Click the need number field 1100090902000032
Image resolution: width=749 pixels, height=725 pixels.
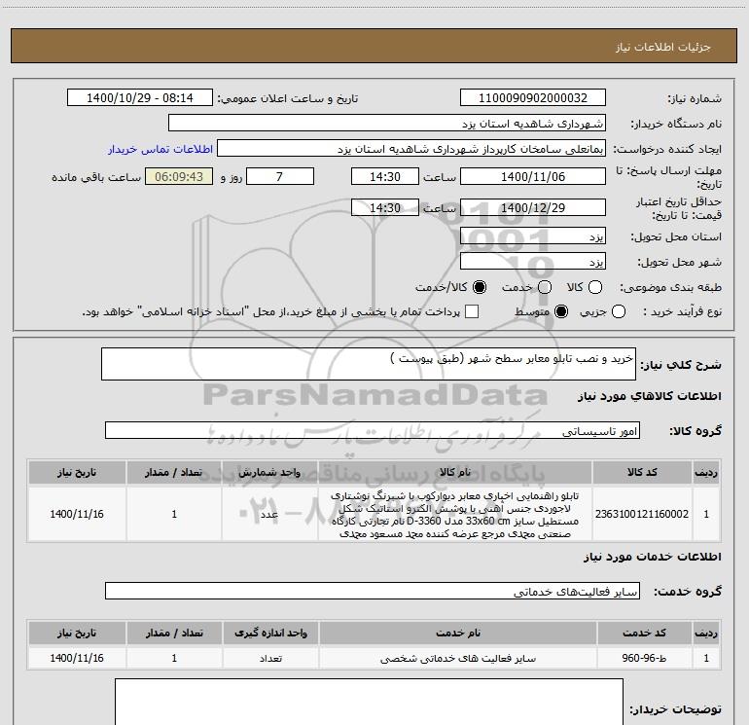533,97
